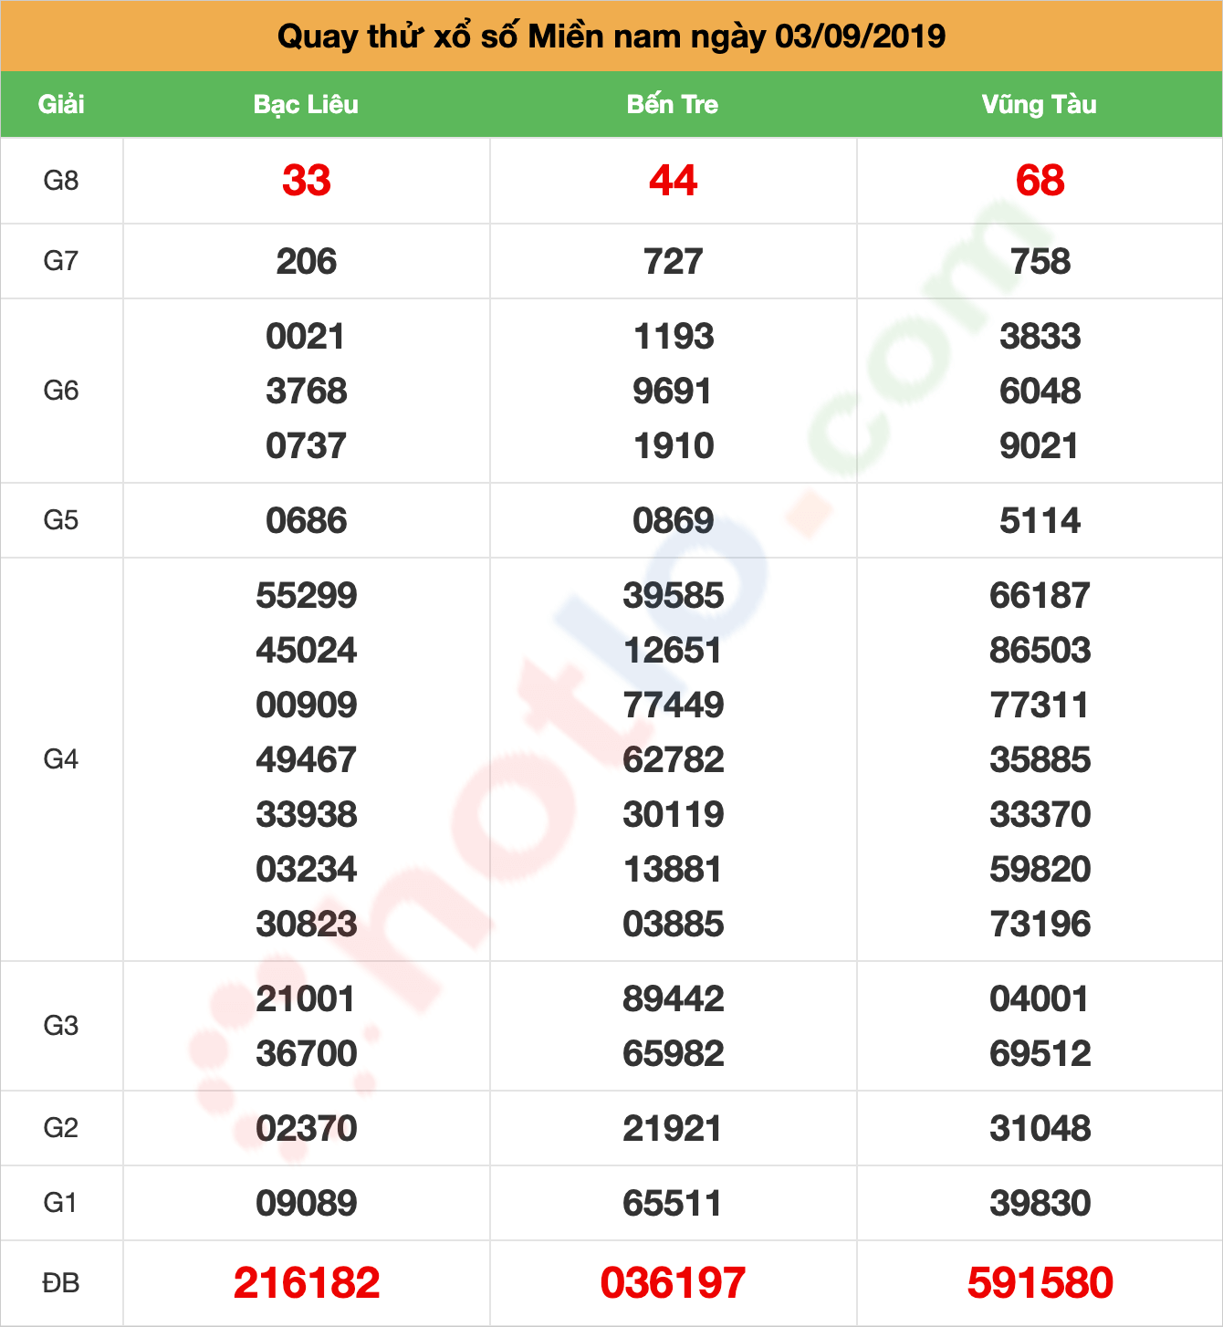Image resolution: width=1223 pixels, height=1327 pixels.
Task: Select G4 value 55299
Action: [307, 596]
